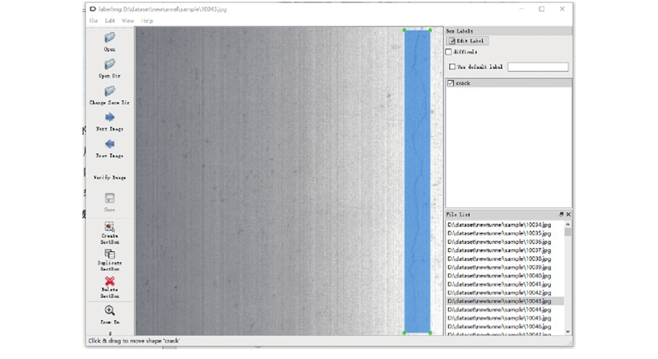Open the Help menu
Image resolution: width=658 pixels, height=359 pixels.
(x=147, y=21)
